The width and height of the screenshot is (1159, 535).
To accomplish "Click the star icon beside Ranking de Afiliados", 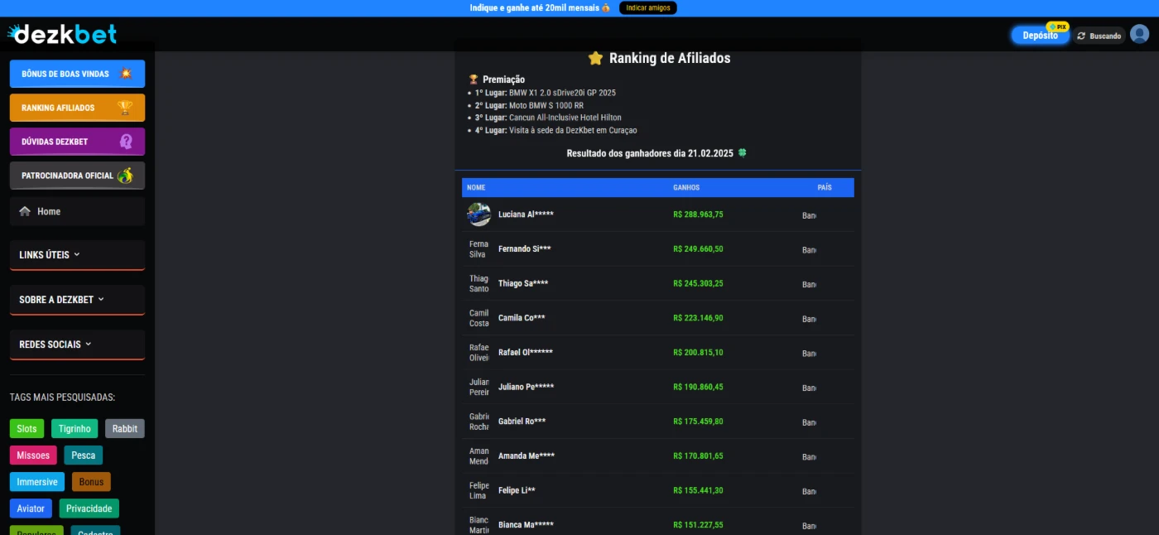I will (595, 59).
